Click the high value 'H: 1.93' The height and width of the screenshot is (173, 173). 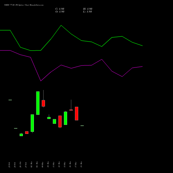pyautogui.click(x=88, y=9)
